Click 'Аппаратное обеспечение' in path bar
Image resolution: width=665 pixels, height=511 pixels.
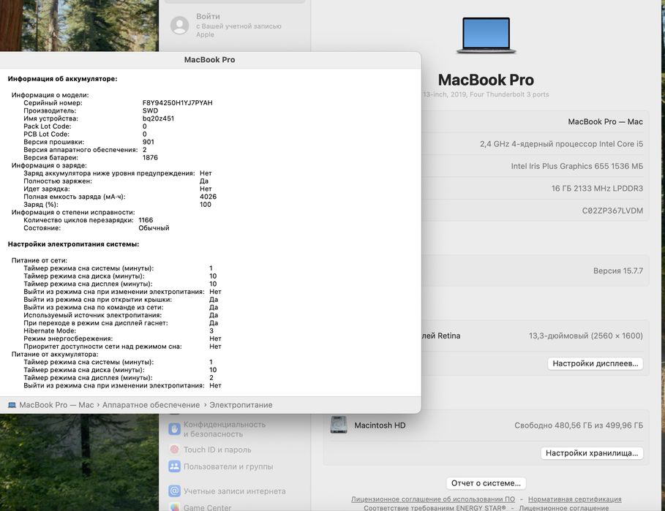pos(151,405)
